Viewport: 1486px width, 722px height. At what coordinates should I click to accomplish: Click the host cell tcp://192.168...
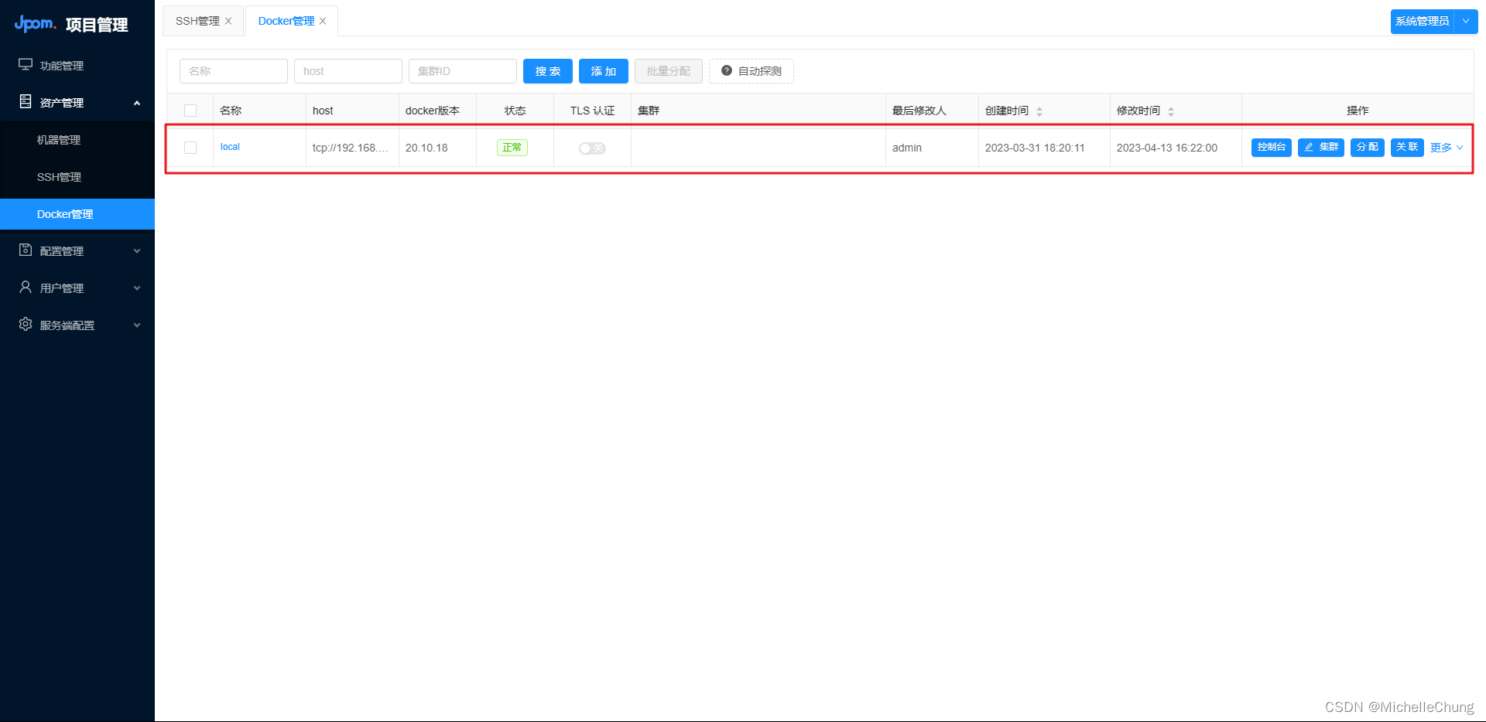(x=351, y=148)
